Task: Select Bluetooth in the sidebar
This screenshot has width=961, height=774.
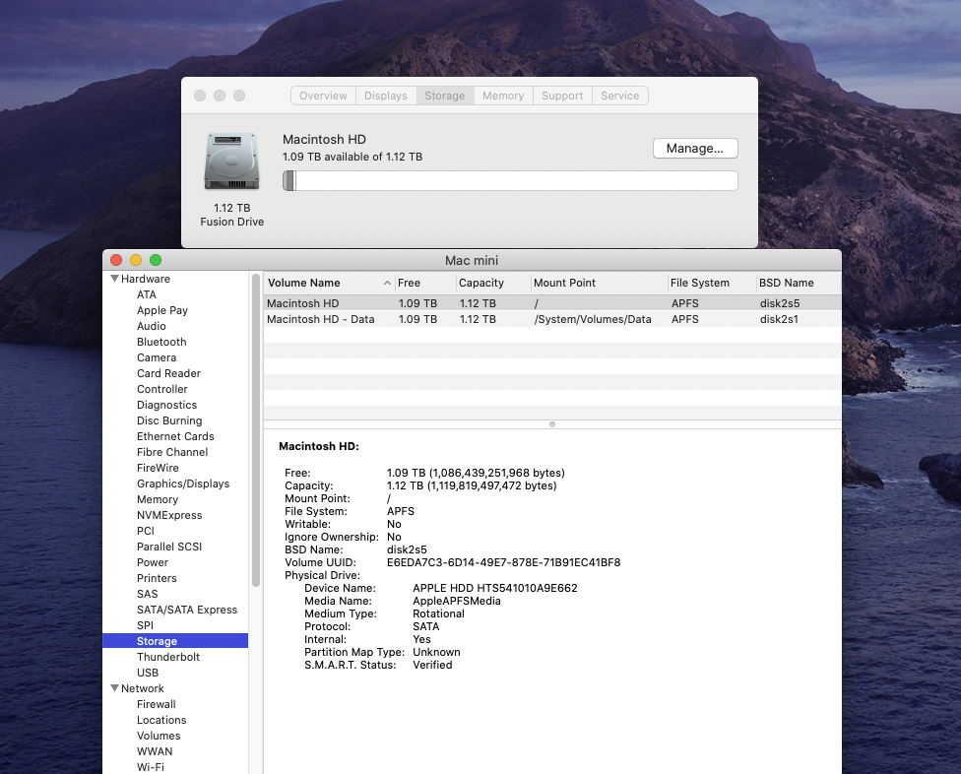Action: point(161,342)
